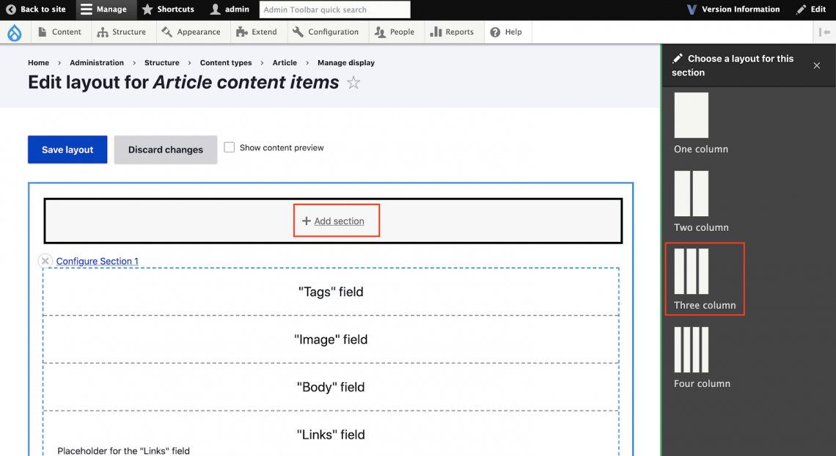
Task: Open the Structure admin menu
Action: 122,32
